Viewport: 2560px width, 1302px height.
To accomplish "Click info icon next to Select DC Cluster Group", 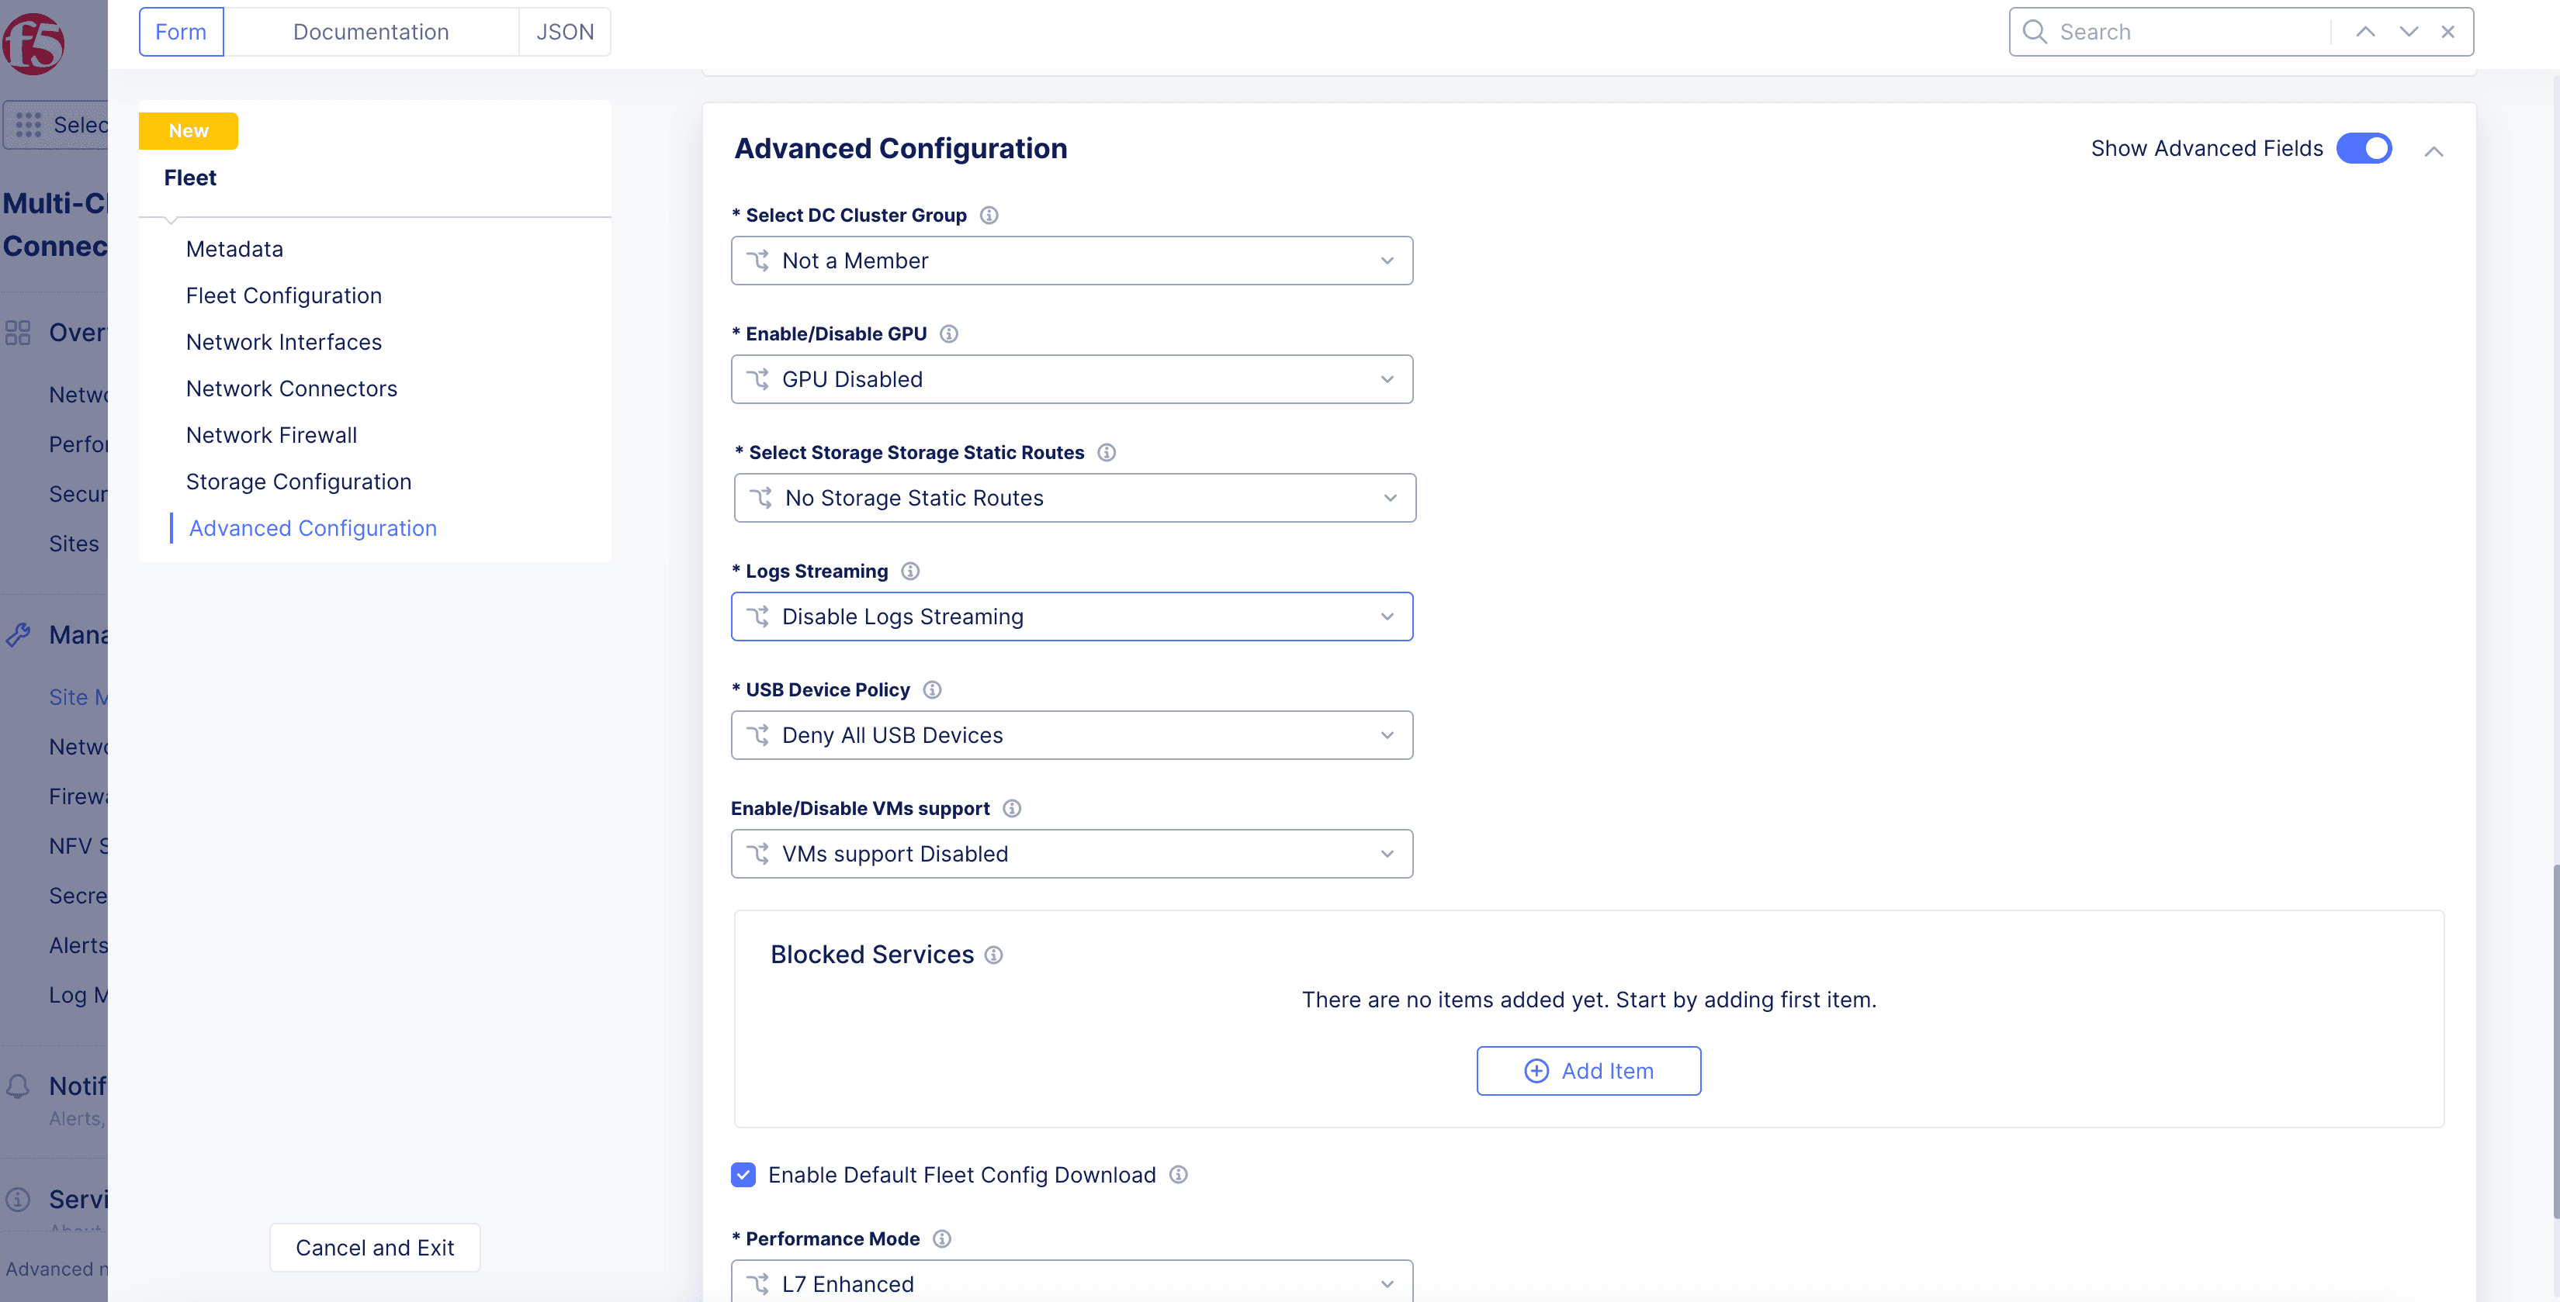I will tap(989, 216).
